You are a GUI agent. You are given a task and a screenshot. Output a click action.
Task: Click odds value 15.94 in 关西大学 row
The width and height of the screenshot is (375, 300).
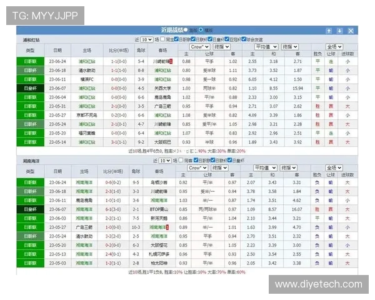[x=297, y=88]
